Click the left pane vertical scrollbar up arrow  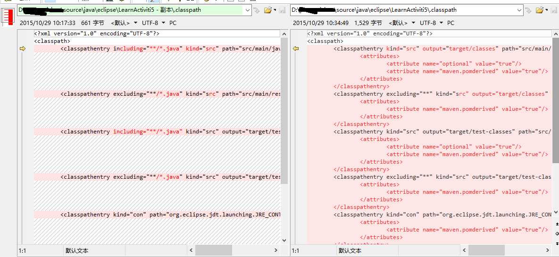(x=284, y=34)
